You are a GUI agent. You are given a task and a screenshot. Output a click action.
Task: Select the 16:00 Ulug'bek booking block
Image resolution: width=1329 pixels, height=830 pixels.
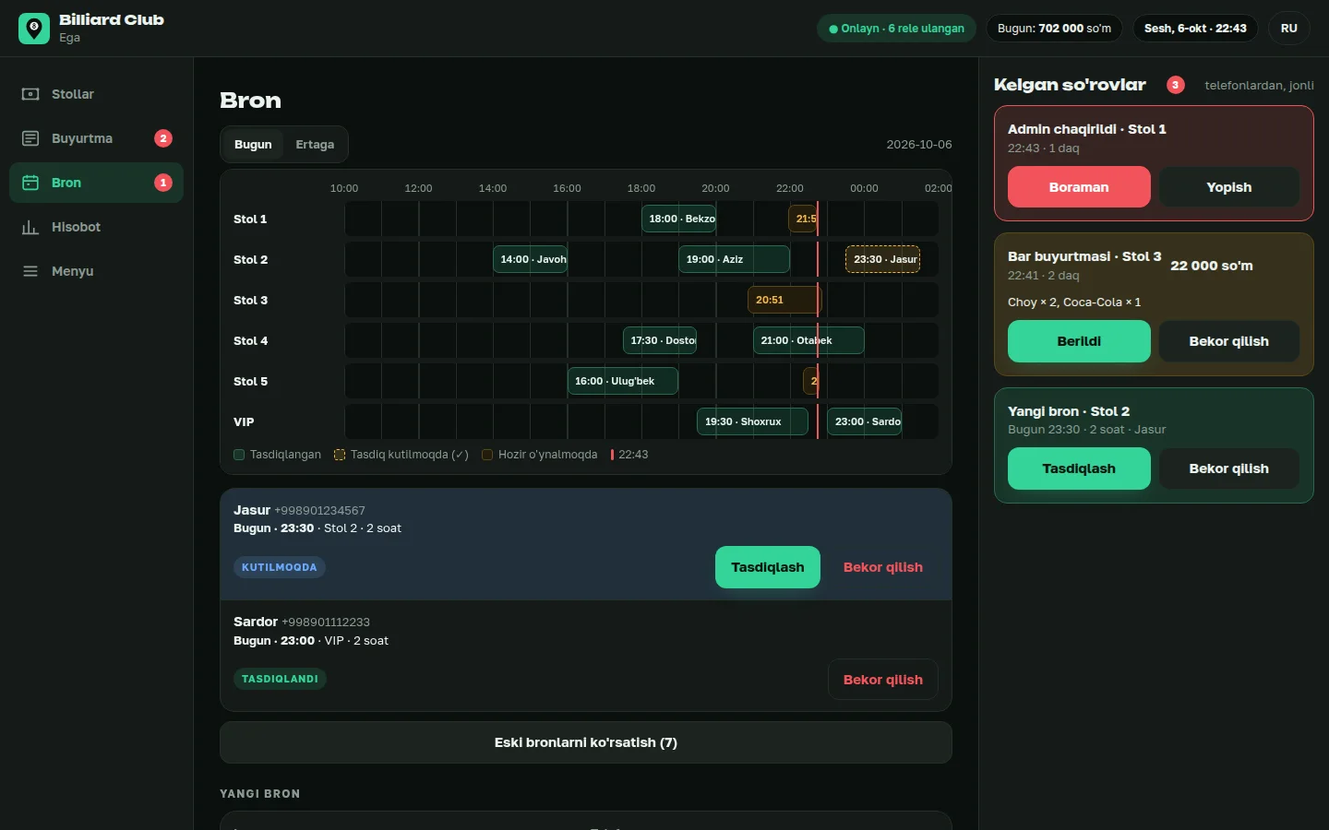coord(623,381)
